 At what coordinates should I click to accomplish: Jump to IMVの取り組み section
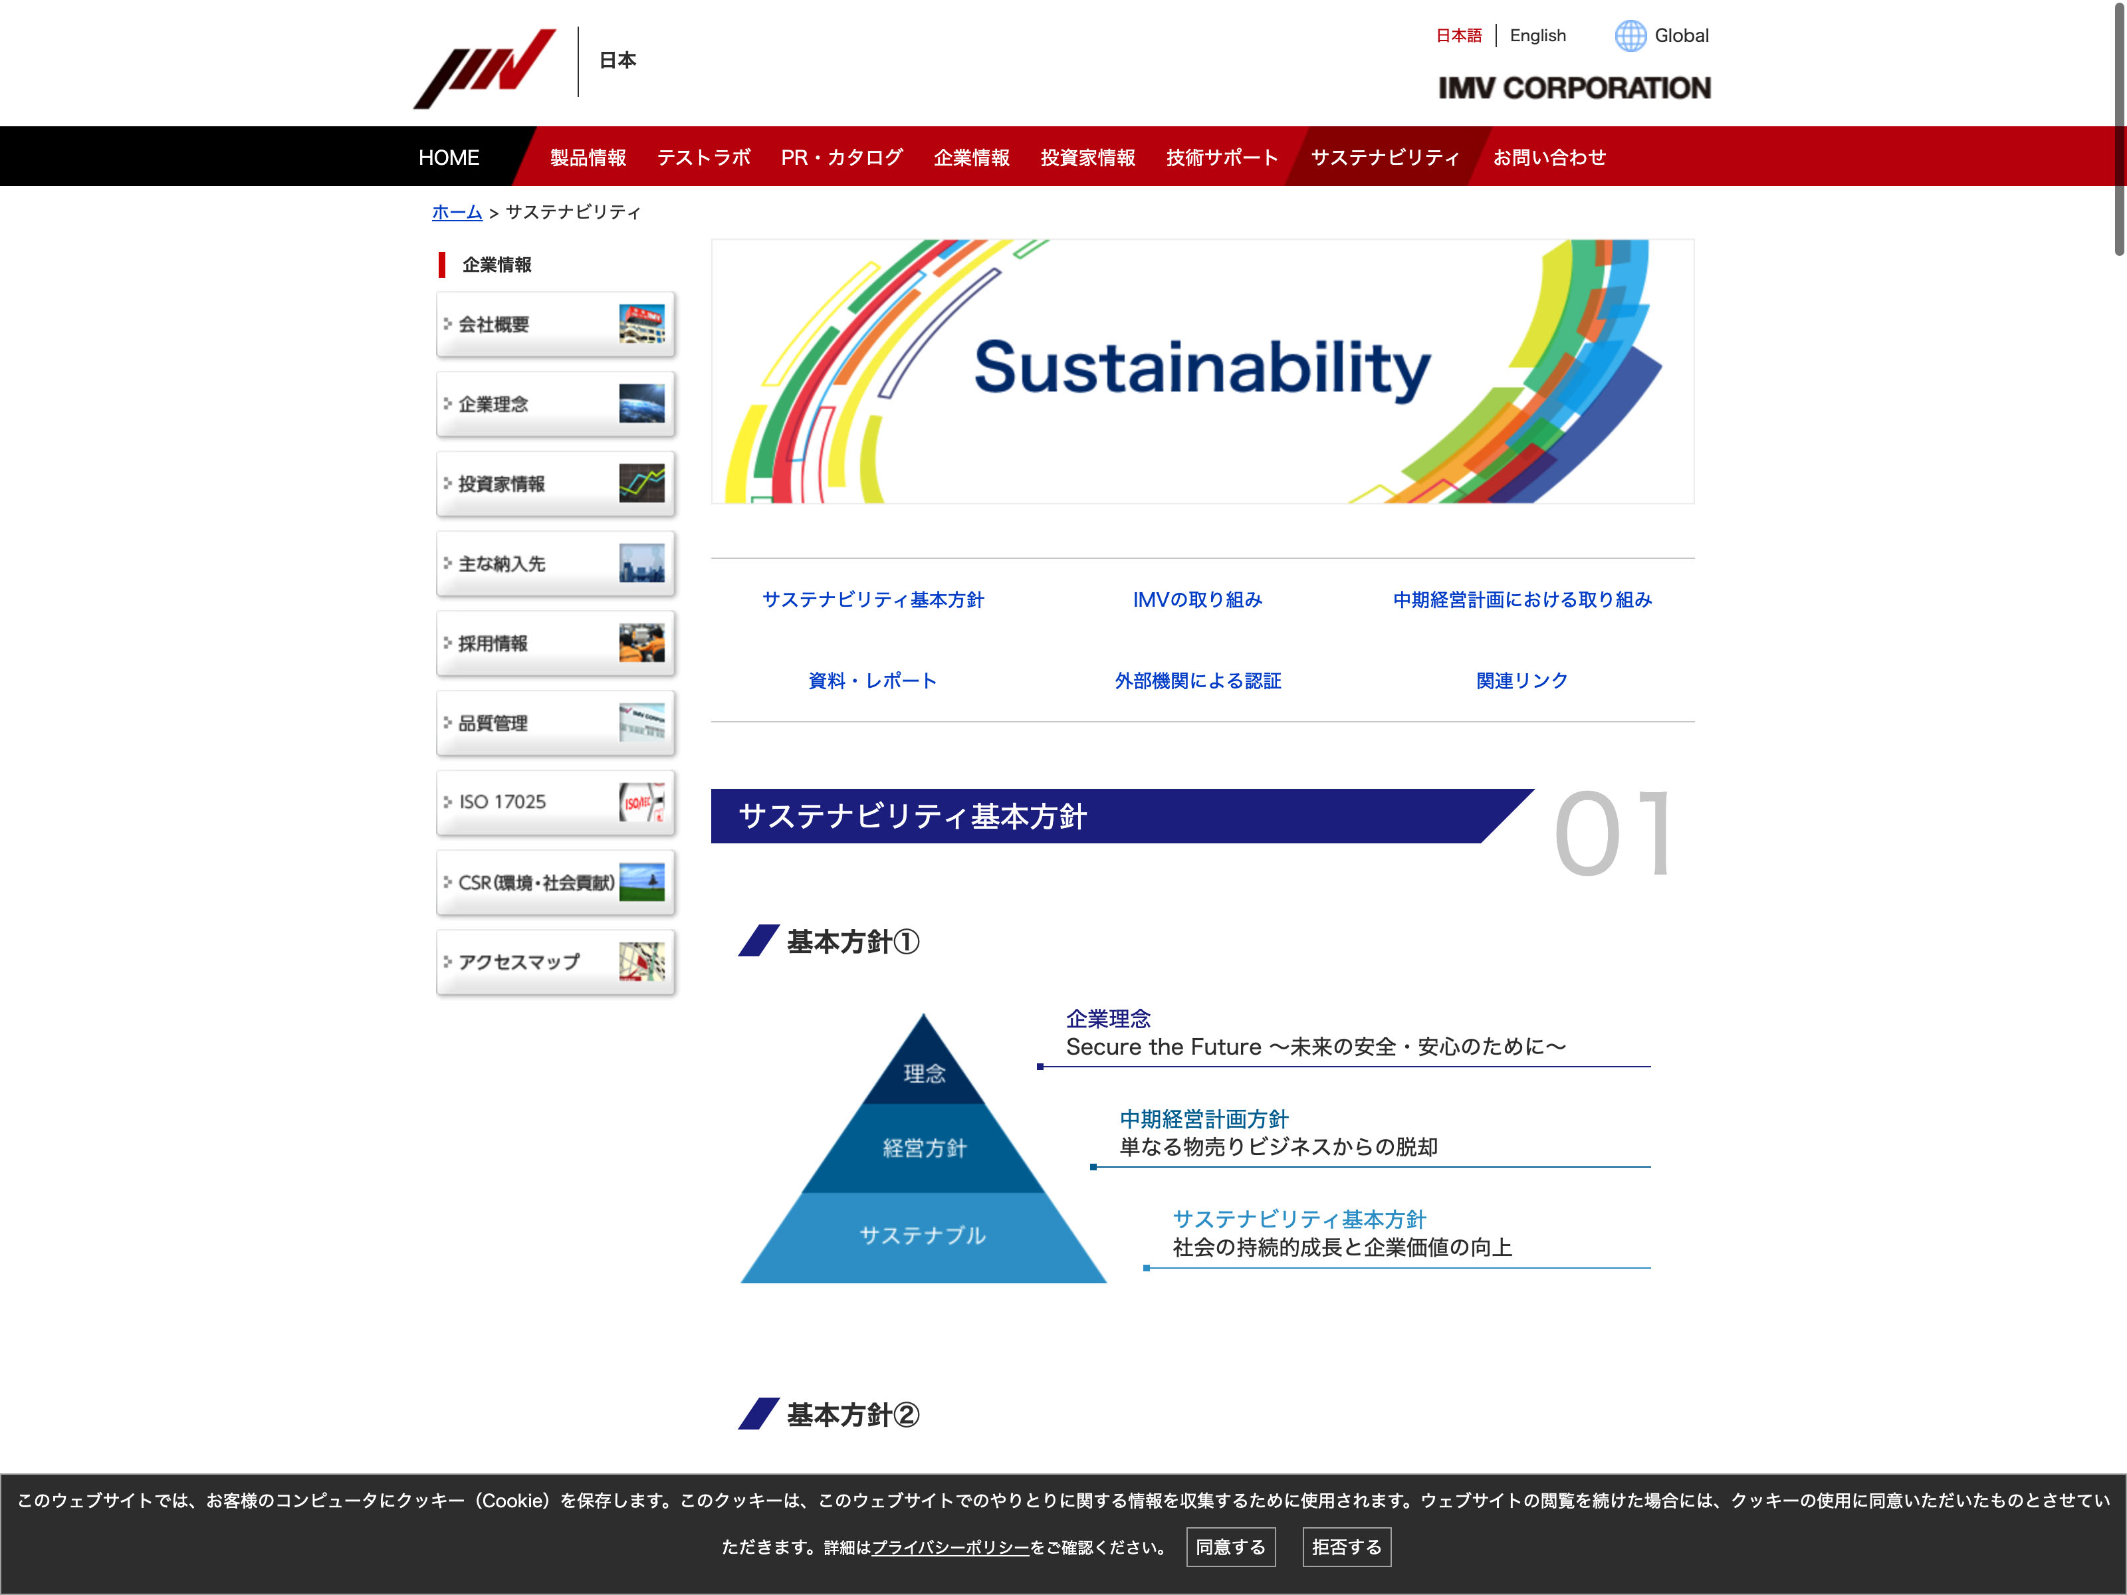[1197, 600]
